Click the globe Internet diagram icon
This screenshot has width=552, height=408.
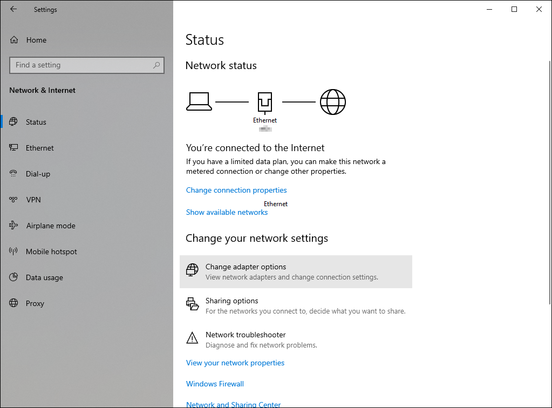click(x=332, y=102)
